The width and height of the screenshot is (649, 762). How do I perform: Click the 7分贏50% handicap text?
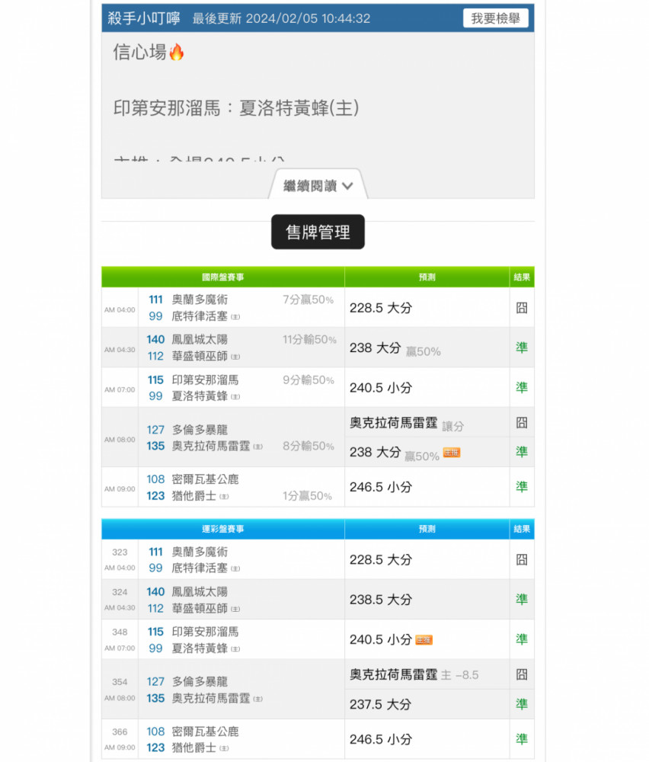[x=308, y=299]
